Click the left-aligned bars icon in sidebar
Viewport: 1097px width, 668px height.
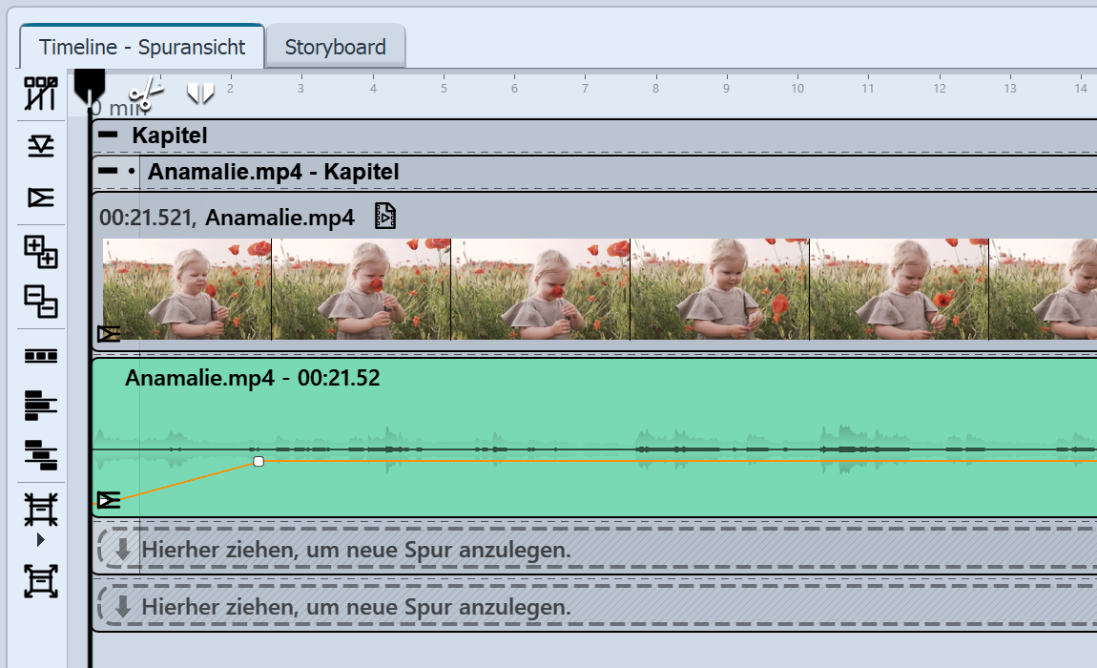coord(40,406)
